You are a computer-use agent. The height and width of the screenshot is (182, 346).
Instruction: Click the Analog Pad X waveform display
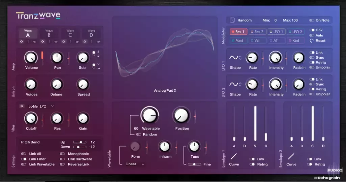(165, 58)
